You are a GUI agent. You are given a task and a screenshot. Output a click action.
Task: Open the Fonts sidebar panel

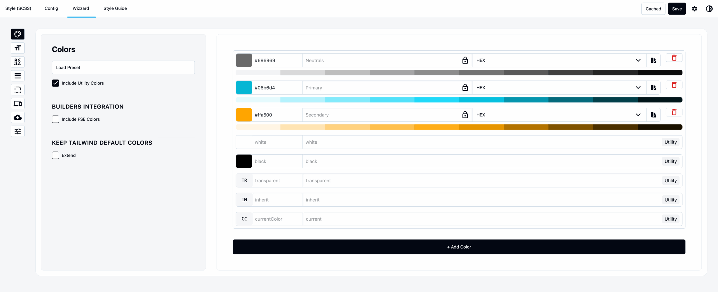point(17,62)
